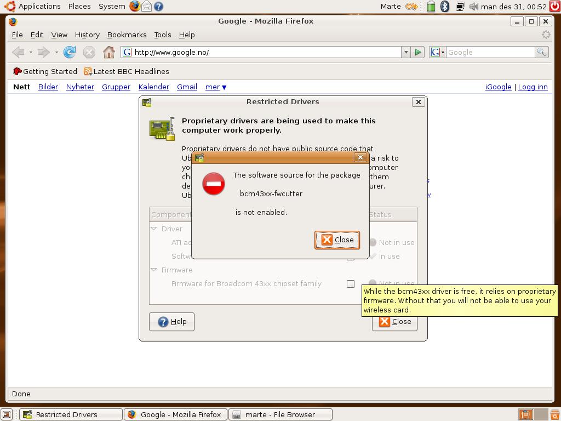Switch to Restricted Drivers taskbar item
Image resolution: width=561 pixels, height=421 pixels.
point(71,414)
